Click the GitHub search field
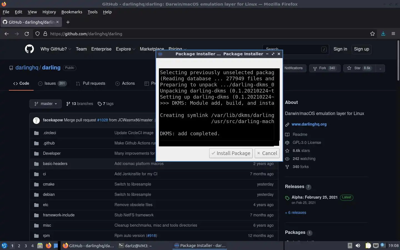The image size is (400, 250). 296,49
